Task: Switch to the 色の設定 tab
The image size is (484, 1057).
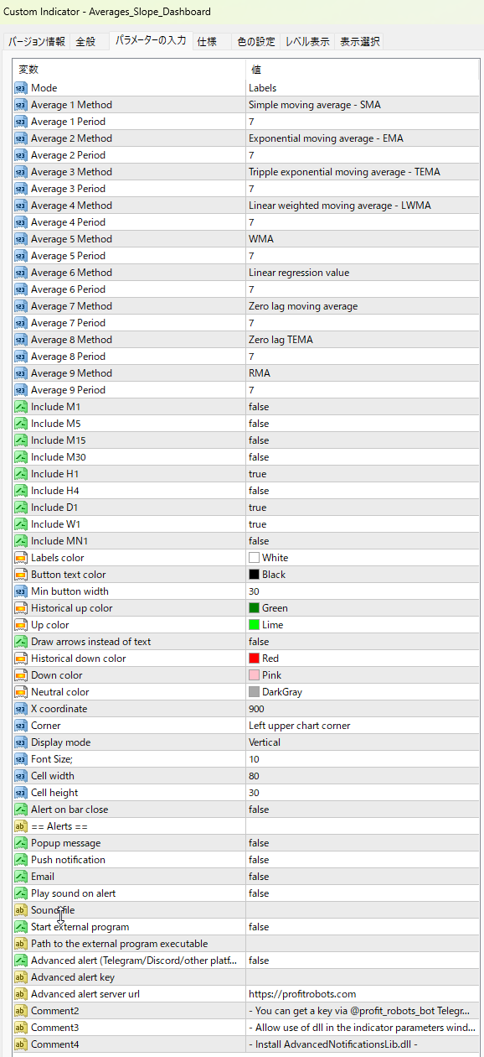Action: point(256,42)
